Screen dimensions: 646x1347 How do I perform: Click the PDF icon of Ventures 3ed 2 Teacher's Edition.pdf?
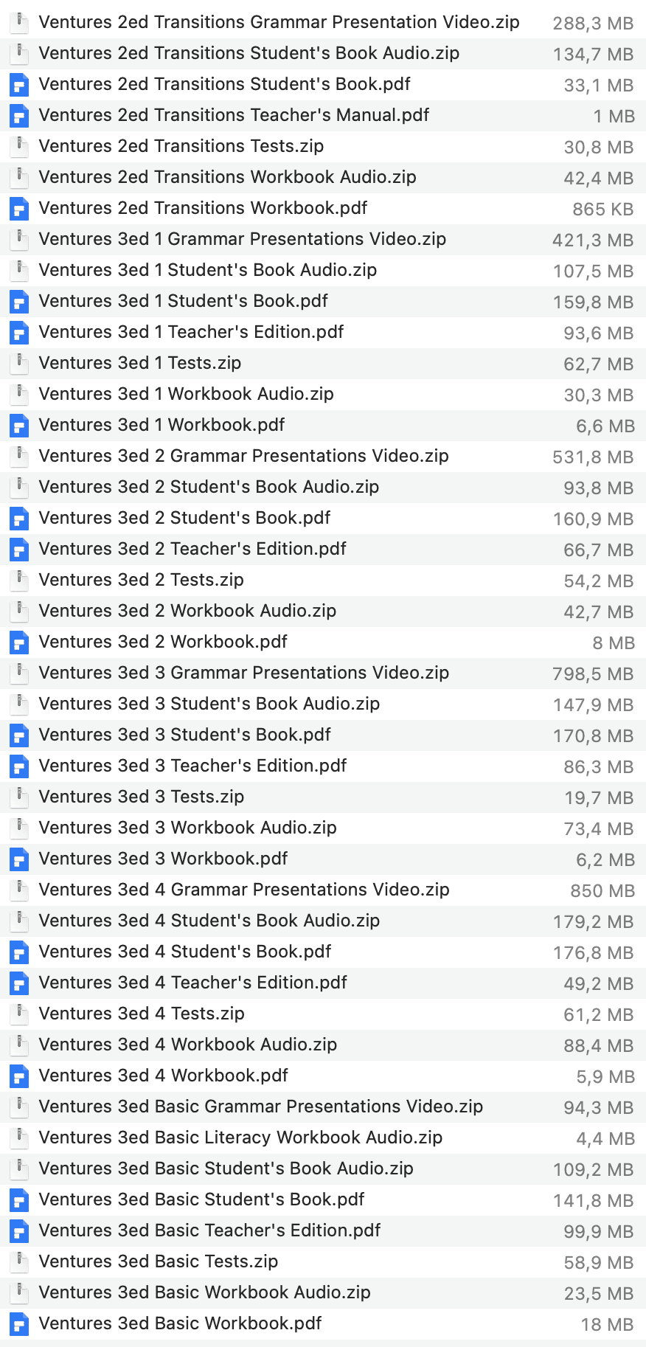19,550
